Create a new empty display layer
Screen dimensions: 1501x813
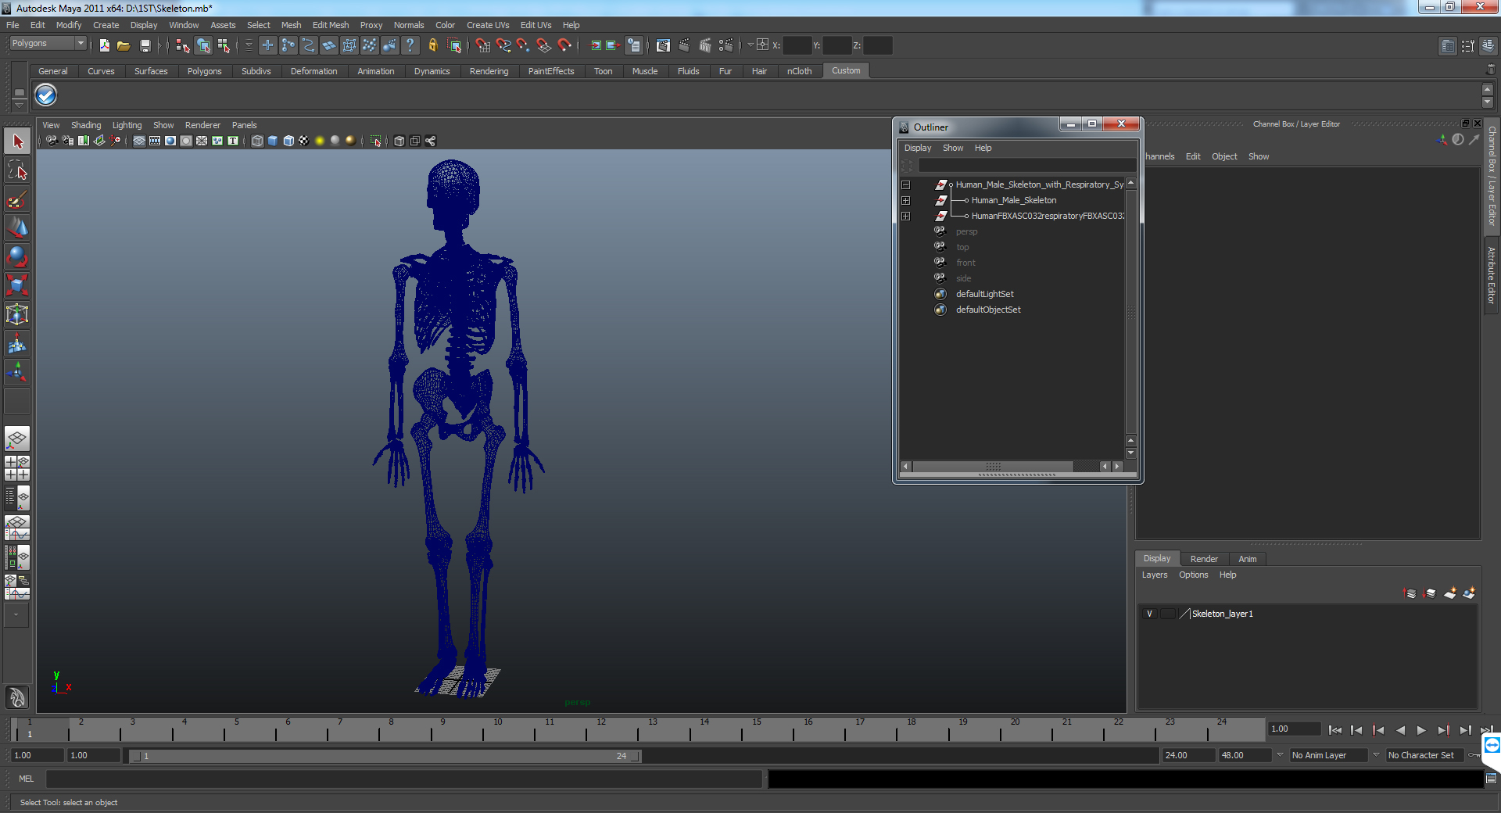click(x=1450, y=593)
